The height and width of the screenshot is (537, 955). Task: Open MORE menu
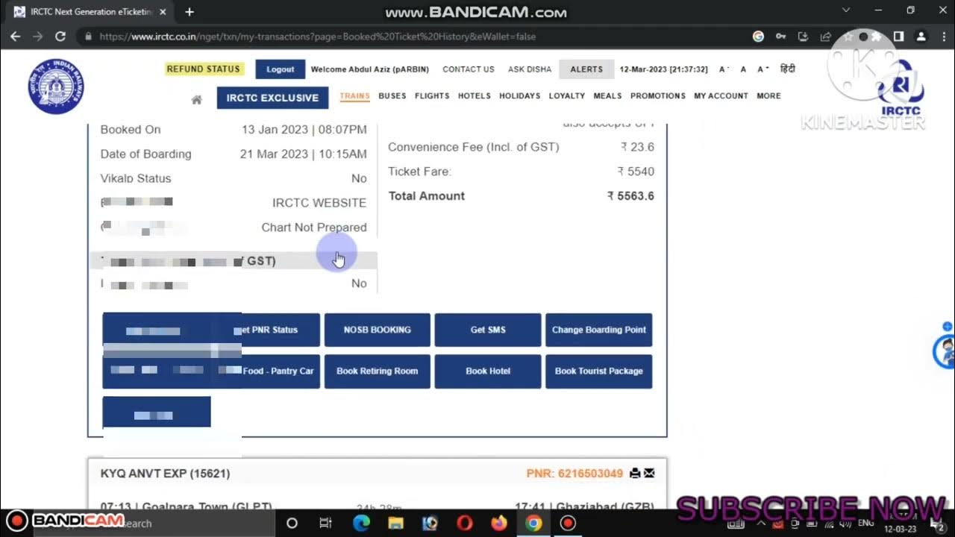coord(768,95)
